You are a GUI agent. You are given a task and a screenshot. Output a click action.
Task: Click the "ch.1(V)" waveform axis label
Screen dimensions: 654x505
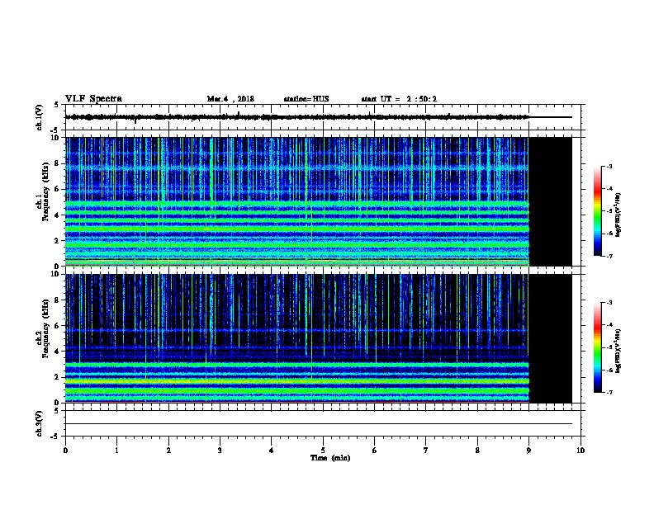tap(39, 117)
